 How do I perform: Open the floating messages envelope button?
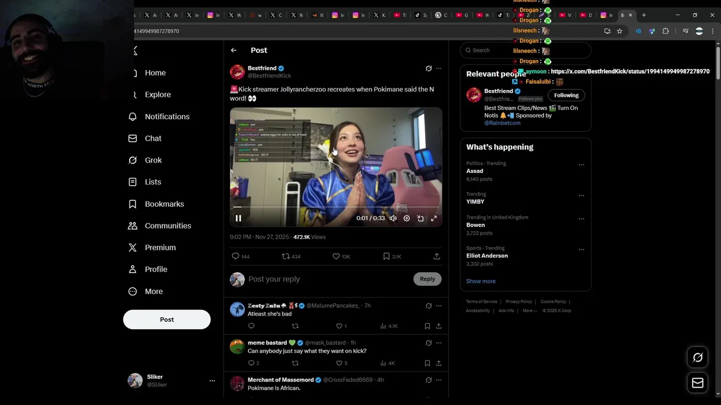coord(697,383)
